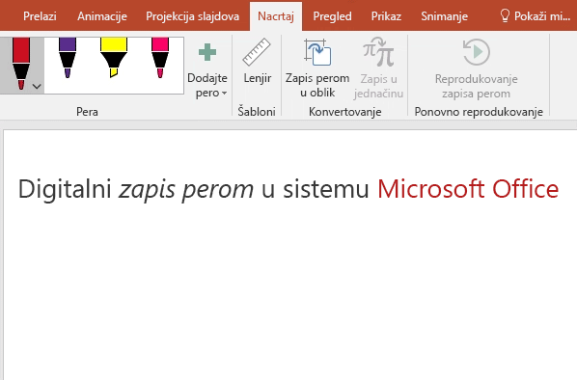
Task: Switch to the Prikaz tab
Action: (x=386, y=16)
